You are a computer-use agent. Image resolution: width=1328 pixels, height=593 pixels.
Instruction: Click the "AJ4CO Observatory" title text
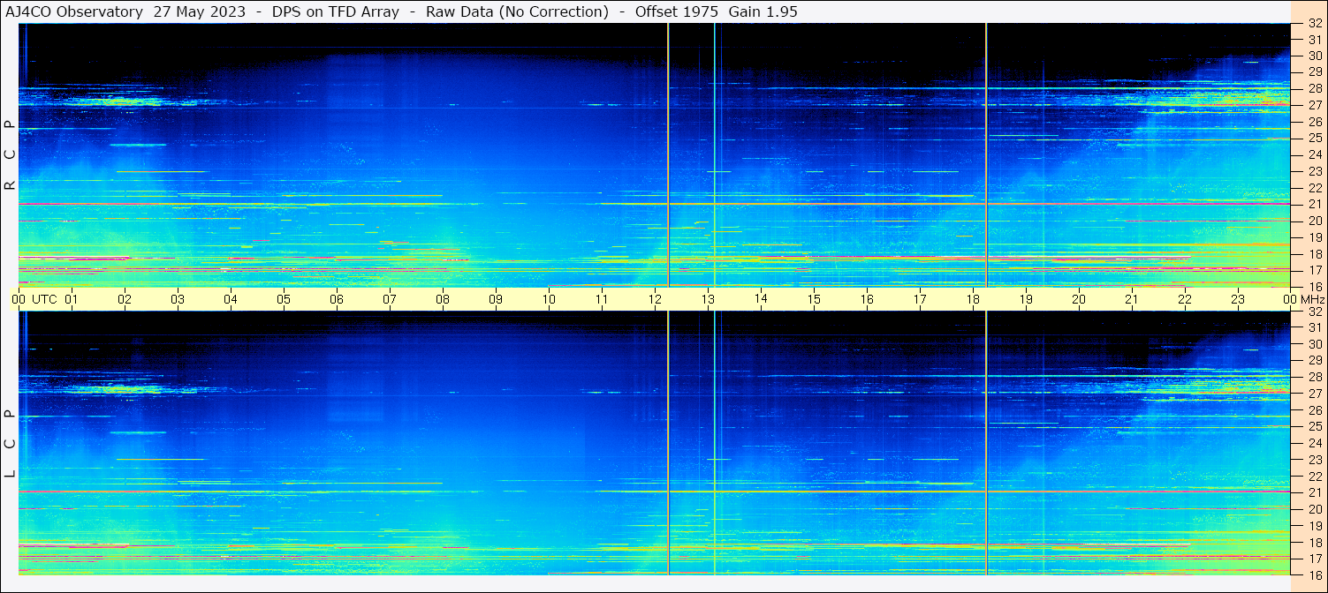(x=74, y=11)
